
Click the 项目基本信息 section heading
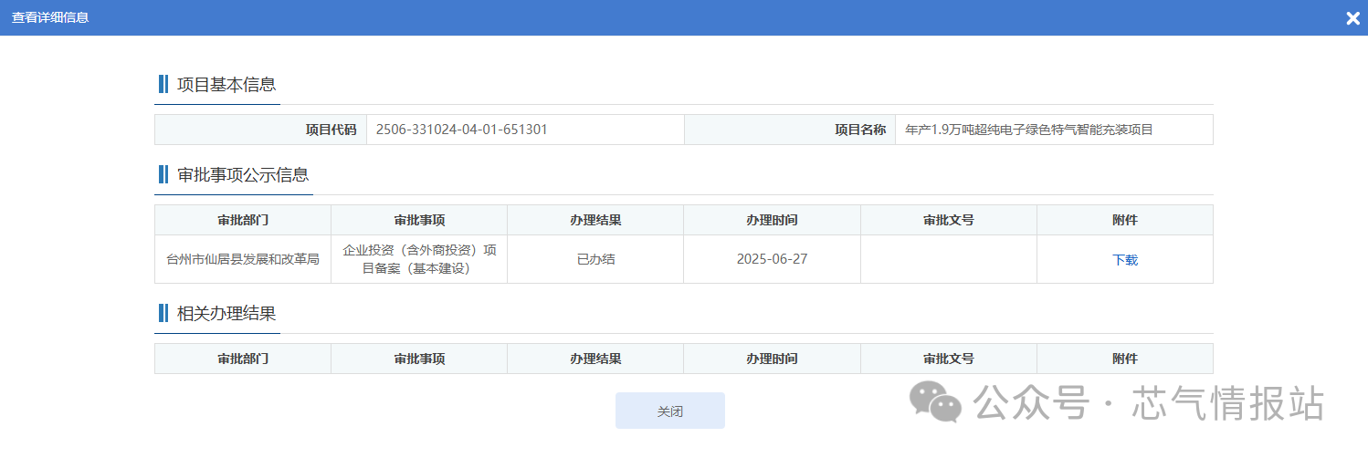coord(226,85)
